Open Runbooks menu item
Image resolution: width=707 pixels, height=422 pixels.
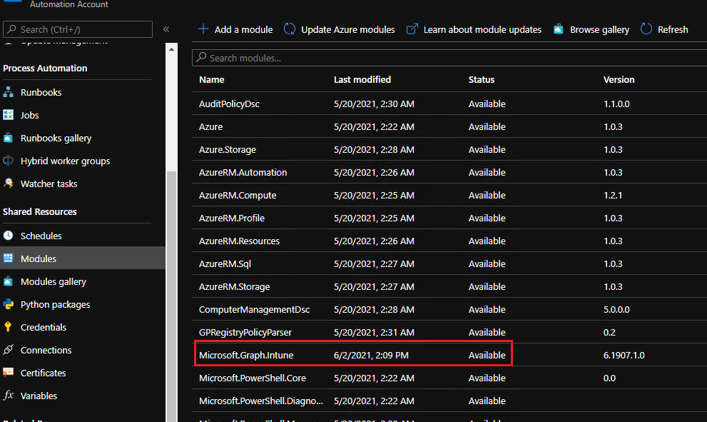pos(41,92)
